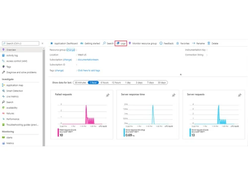Select the 1 day time range
The width and height of the screenshot is (248, 186).
[x=128, y=82]
